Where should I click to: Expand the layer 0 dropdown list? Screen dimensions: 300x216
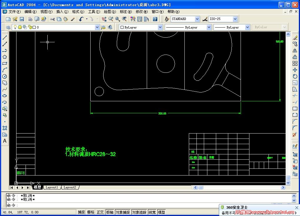(97, 27)
